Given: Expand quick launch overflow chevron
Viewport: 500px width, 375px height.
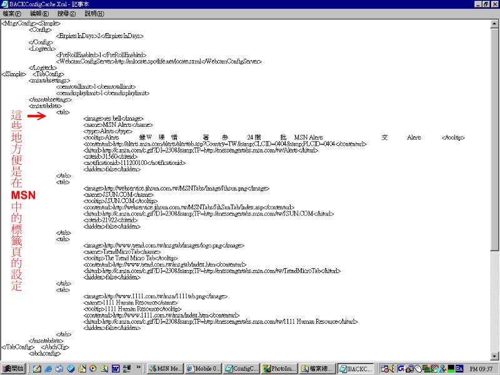Looking at the screenshot, I should click(138, 367).
